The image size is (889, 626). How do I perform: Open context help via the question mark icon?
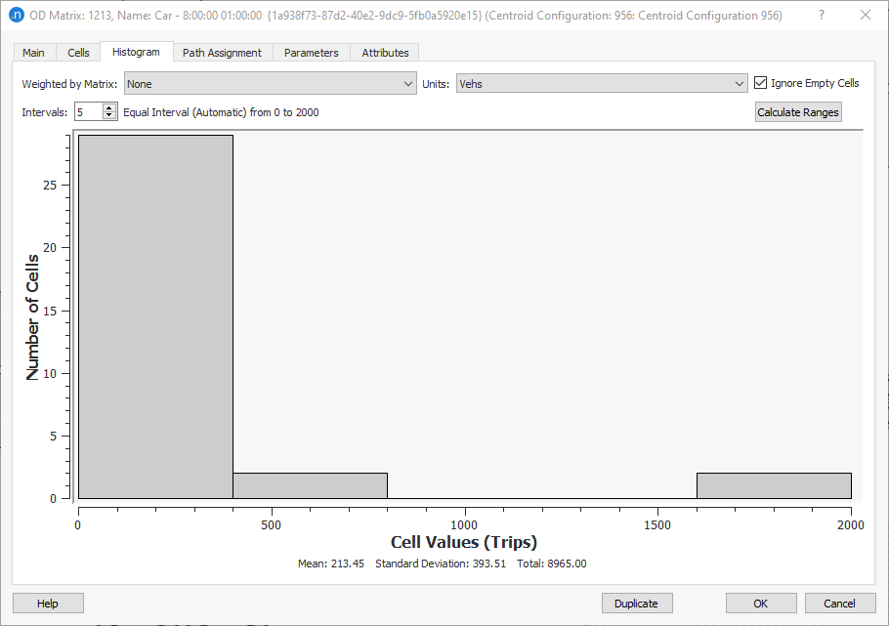click(821, 15)
